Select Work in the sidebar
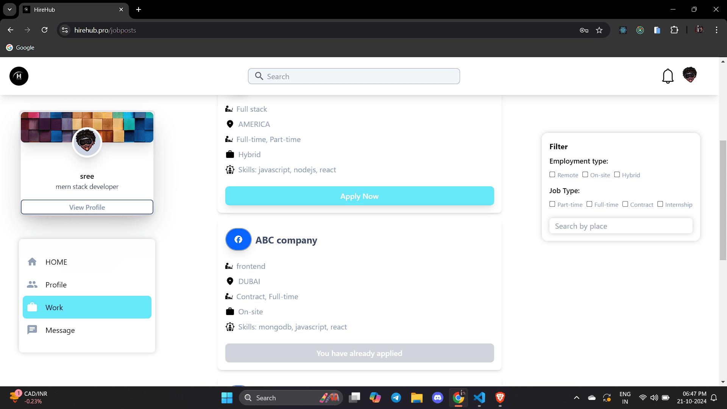 (87, 307)
